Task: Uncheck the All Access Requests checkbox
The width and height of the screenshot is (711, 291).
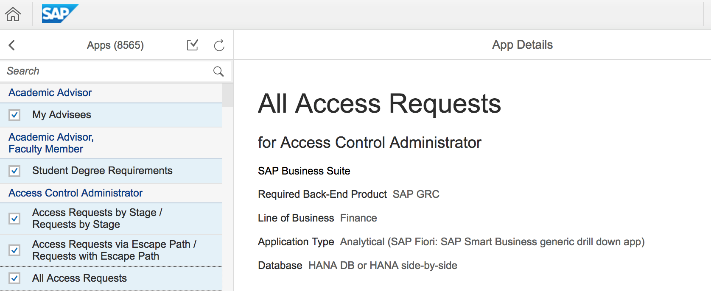Action: coord(14,278)
